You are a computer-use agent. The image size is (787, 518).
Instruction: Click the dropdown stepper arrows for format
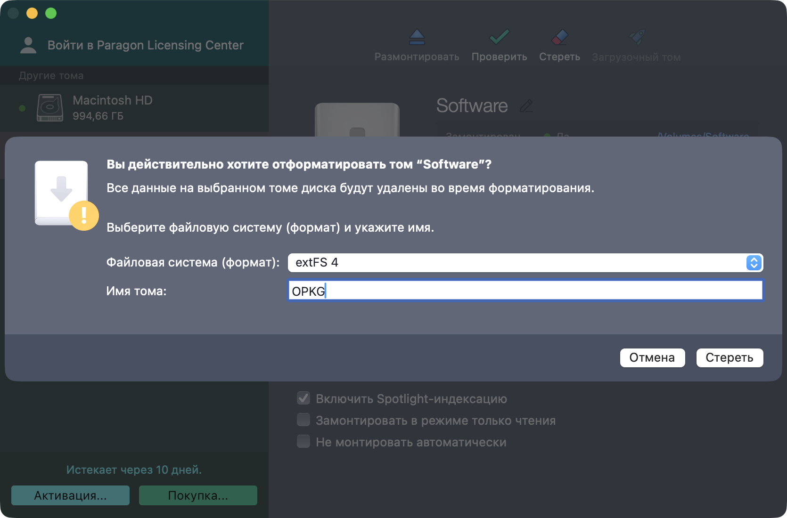coord(754,263)
